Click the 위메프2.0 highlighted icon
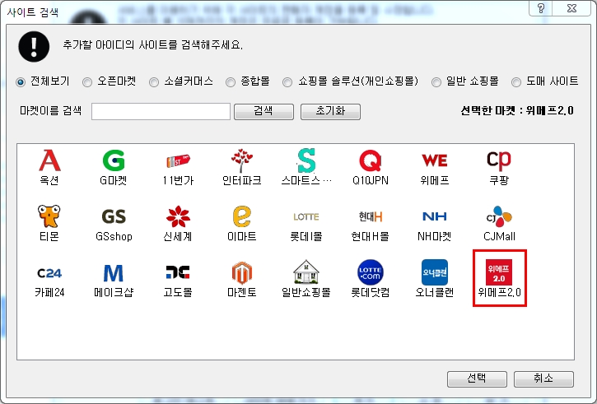 coord(499,273)
